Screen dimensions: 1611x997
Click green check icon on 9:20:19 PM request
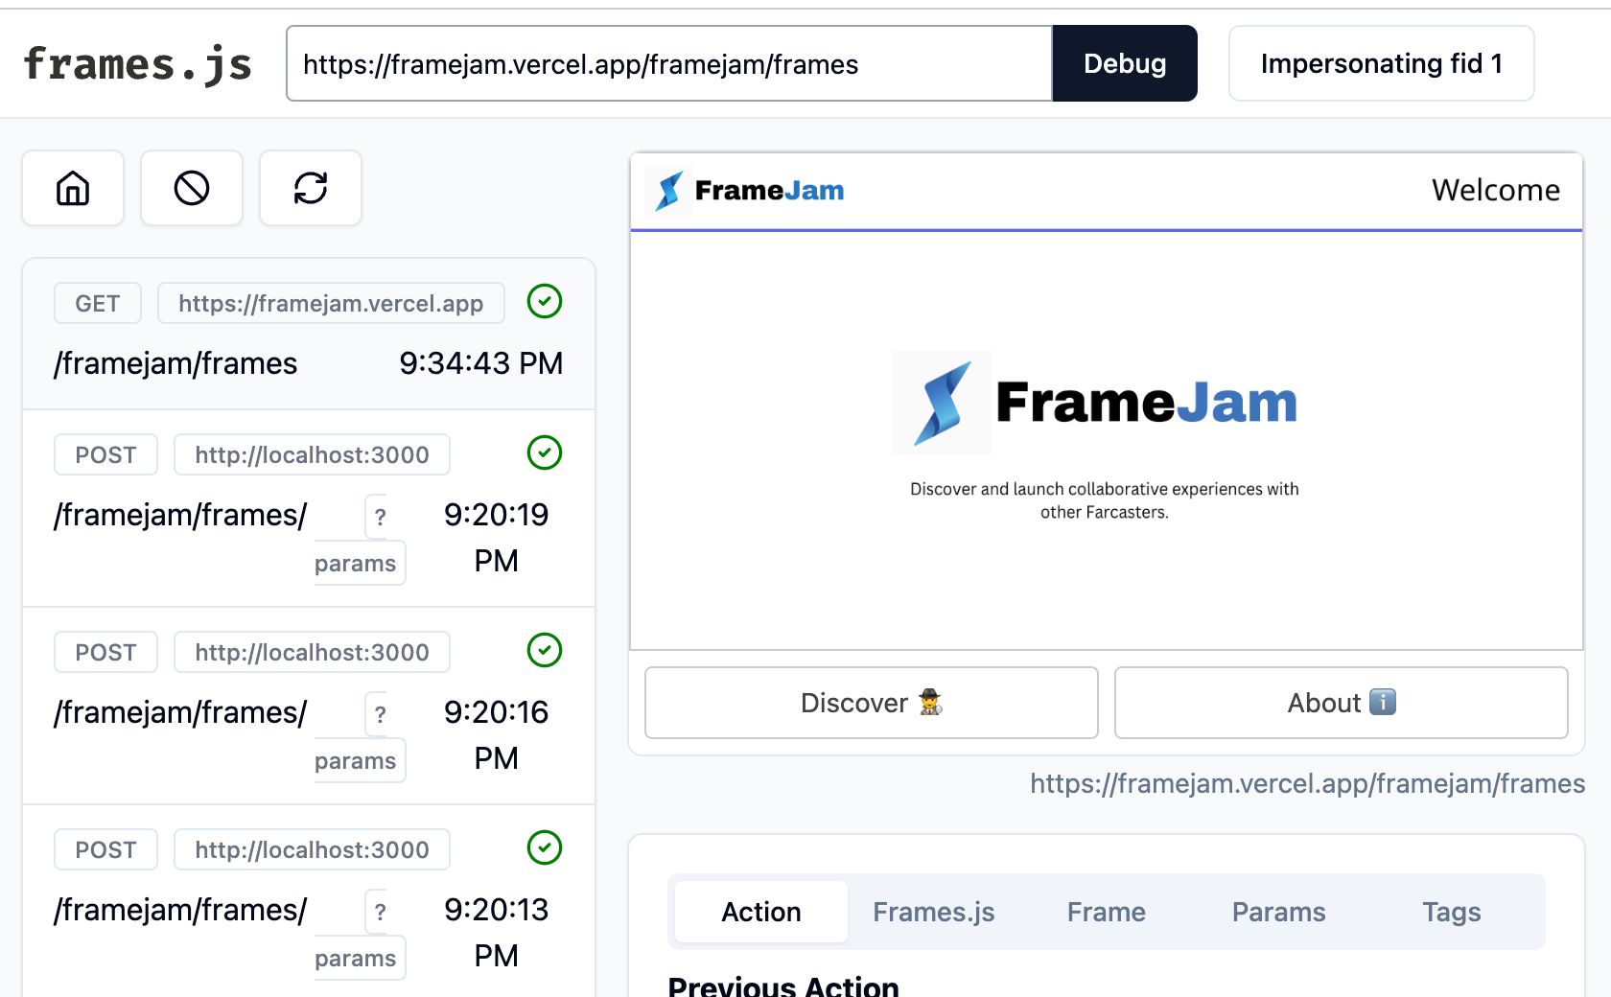pos(545,452)
